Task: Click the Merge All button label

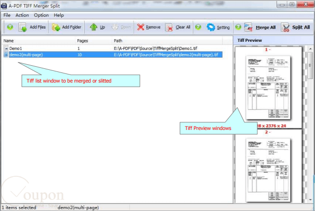Action: pos(266,28)
